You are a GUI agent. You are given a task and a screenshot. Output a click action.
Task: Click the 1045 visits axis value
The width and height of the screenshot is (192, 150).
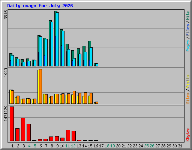pyautogui.click(x=6, y=73)
